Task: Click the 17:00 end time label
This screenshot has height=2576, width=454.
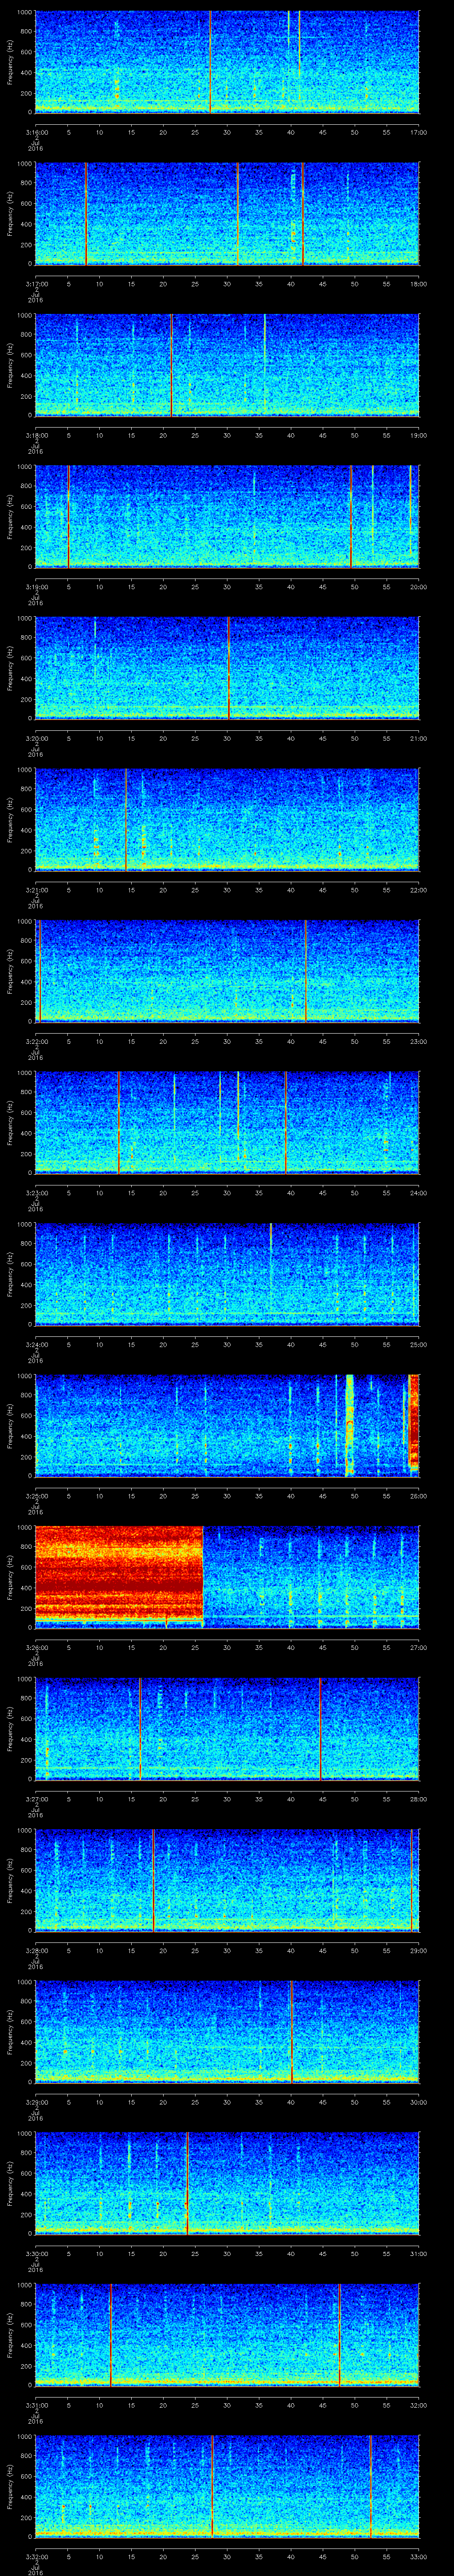Action: (x=418, y=132)
